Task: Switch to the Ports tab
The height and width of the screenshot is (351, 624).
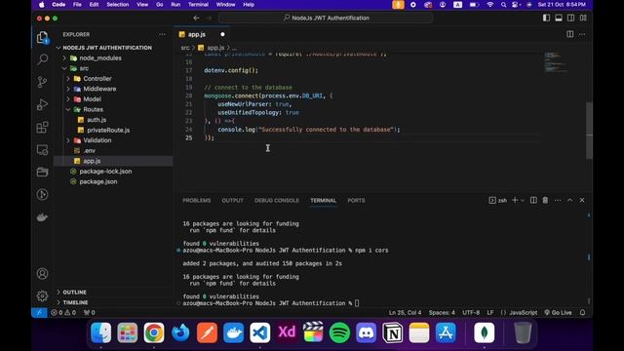Action: (356, 200)
